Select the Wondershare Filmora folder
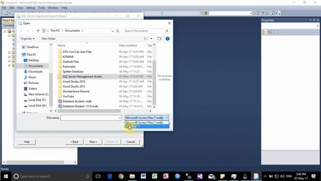This screenshot has height=181, width=321. (x=76, y=92)
